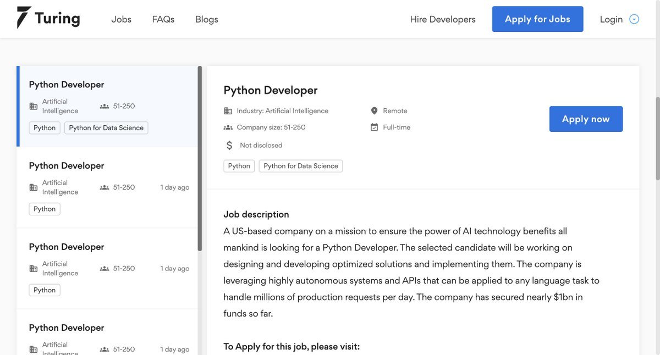Toggle the Python tag on first listing
Image resolution: width=660 pixels, height=355 pixels.
pyautogui.click(x=44, y=127)
